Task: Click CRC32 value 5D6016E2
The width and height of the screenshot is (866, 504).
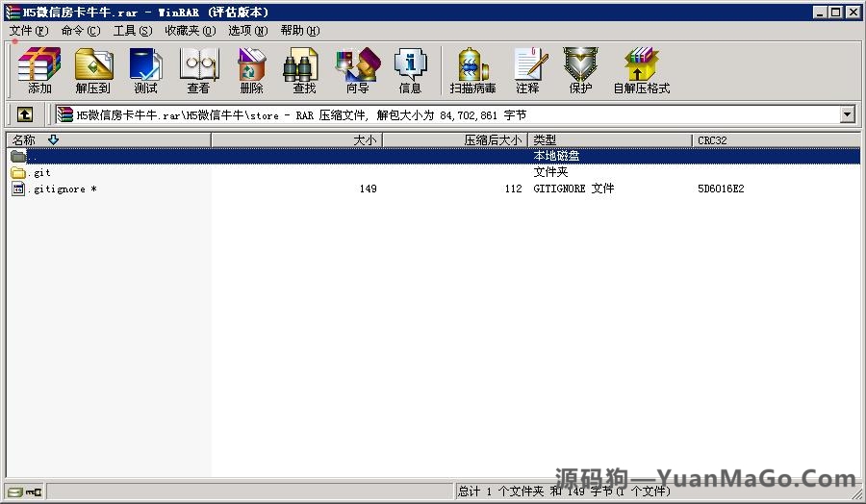Action: [721, 189]
